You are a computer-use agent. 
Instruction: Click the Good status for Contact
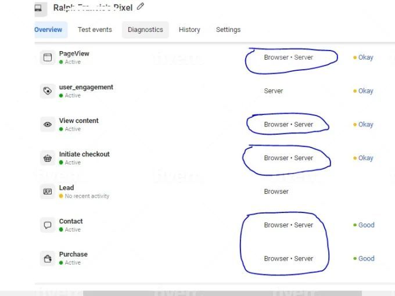[366, 225]
